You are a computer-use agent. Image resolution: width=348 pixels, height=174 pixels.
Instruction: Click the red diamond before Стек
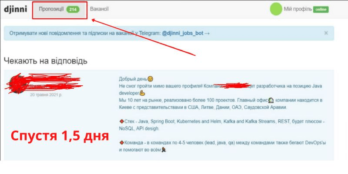pos(121,121)
